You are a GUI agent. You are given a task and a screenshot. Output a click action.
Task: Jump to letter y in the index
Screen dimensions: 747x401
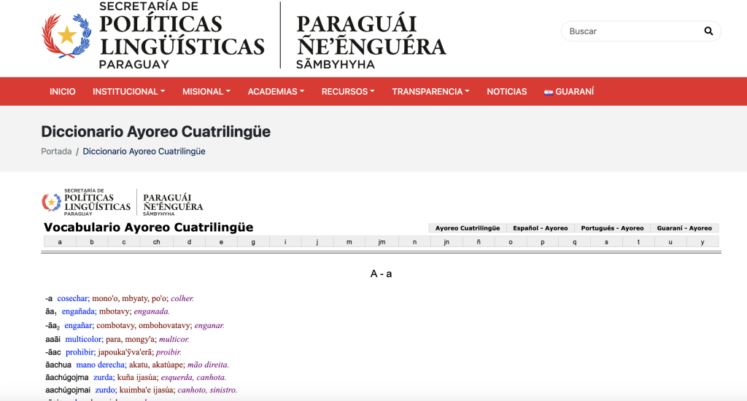coord(703,242)
